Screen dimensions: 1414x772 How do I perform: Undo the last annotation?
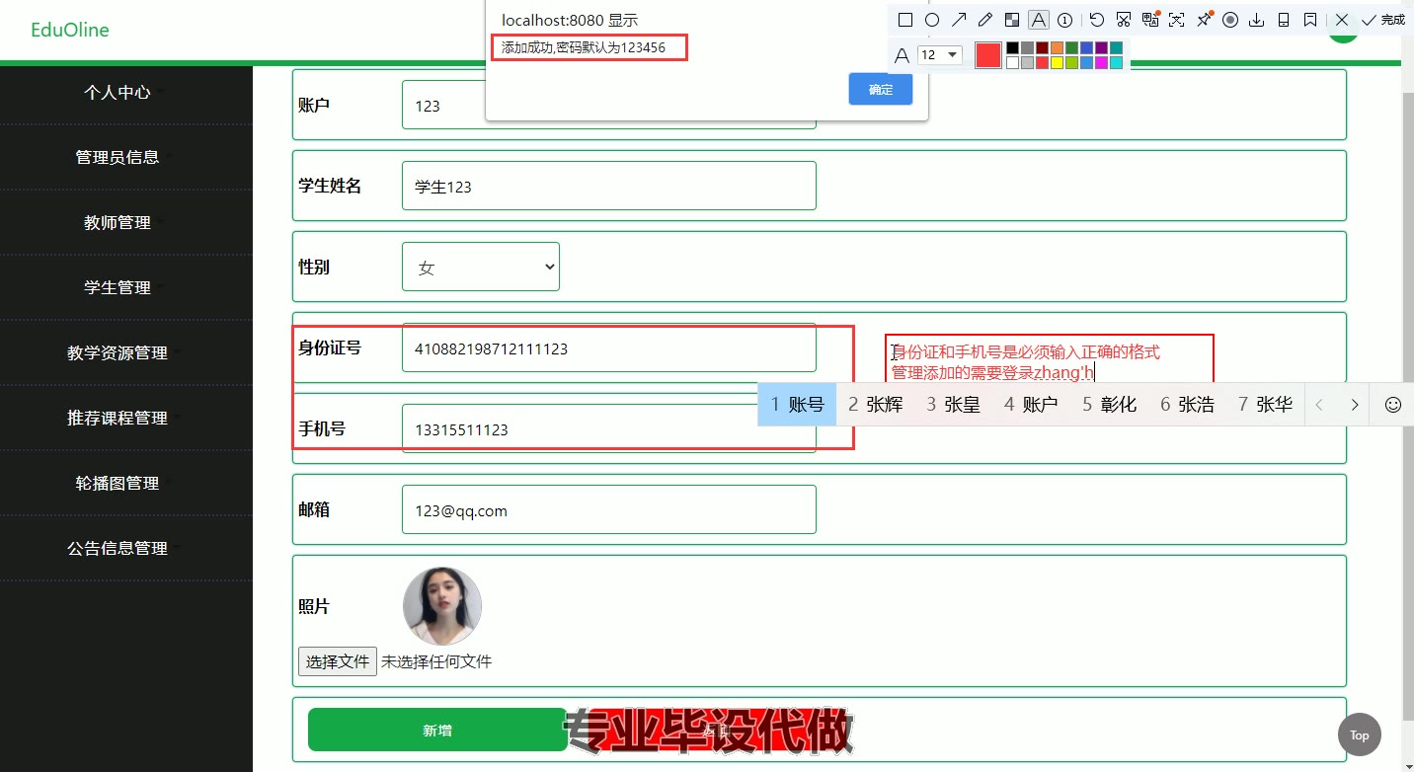1097,20
